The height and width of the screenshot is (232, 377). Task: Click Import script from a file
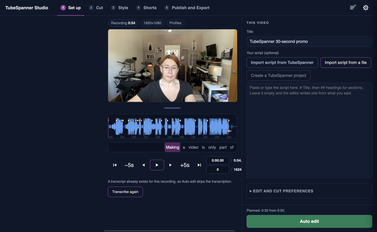(346, 63)
